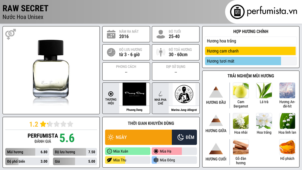Click the nose icon above Nhà pha chế
Screen dimensions: 302x170
click(160, 94)
